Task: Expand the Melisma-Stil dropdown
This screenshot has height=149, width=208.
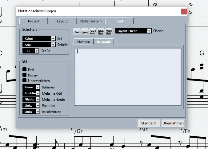Action: 31,93
